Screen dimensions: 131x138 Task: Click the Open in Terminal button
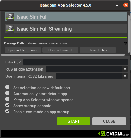tap(60, 50)
